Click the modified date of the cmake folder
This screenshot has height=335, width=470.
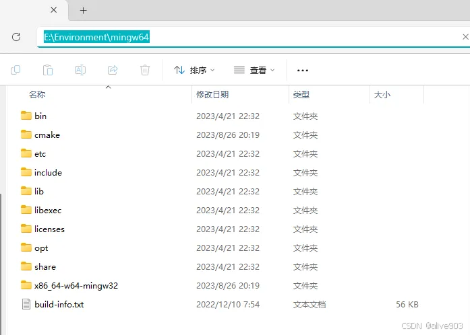pos(228,135)
